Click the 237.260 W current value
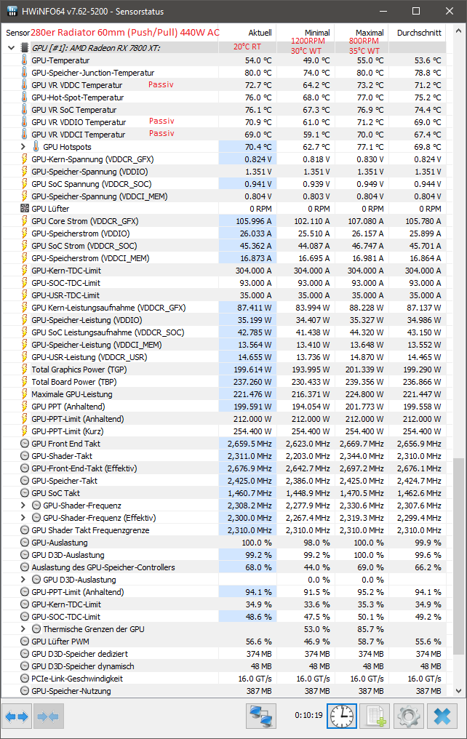 252,382
